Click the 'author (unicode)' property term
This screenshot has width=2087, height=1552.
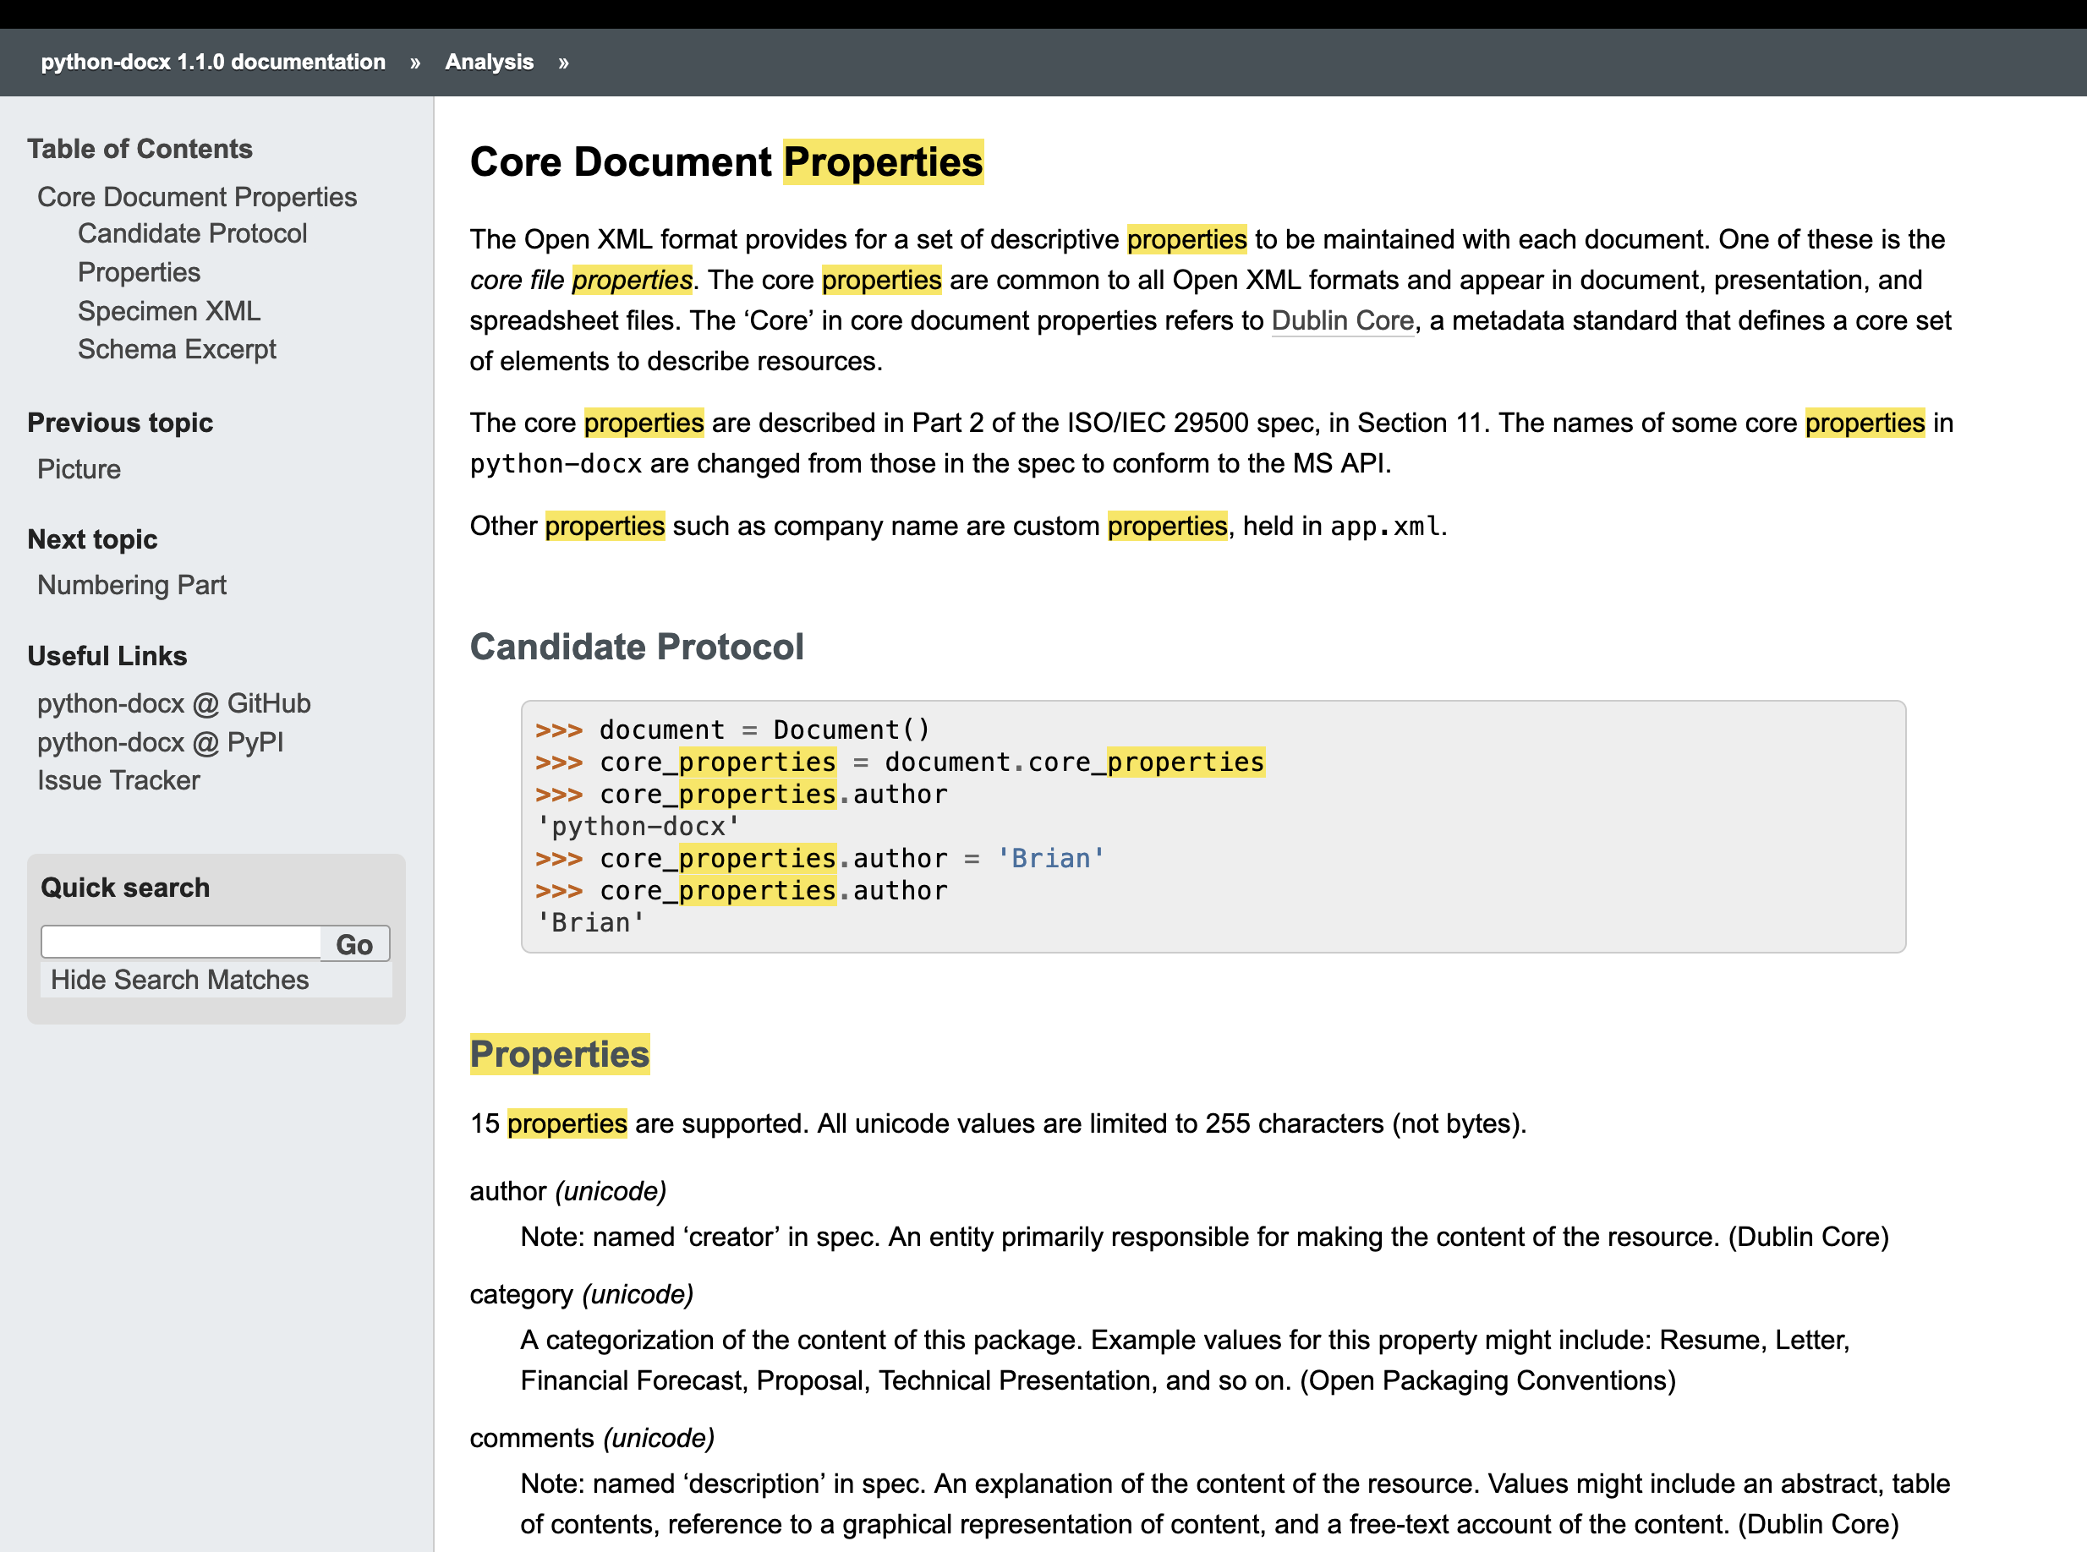point(567,1191)
